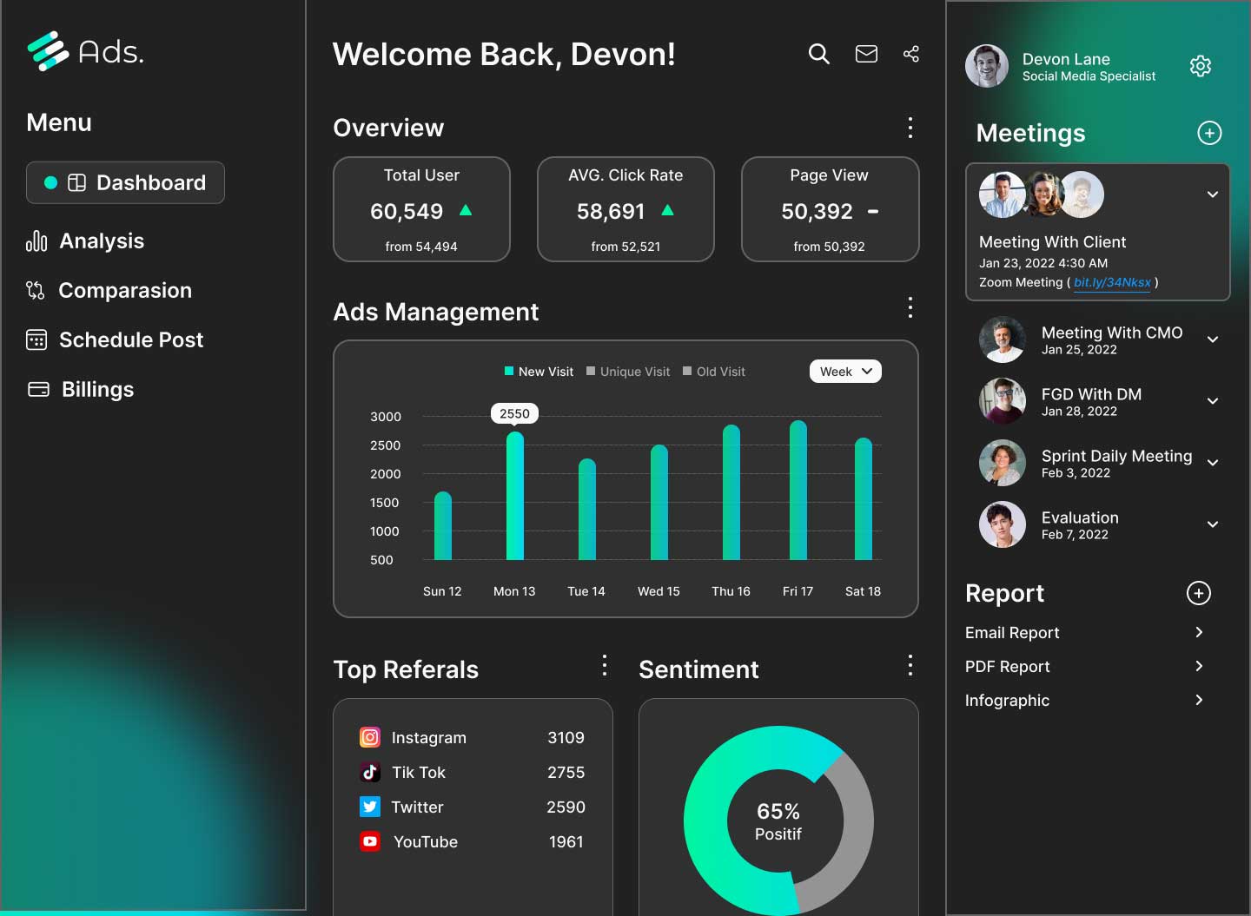Open Email Report chevron

pyautogui.click(x=1199, y=632)
